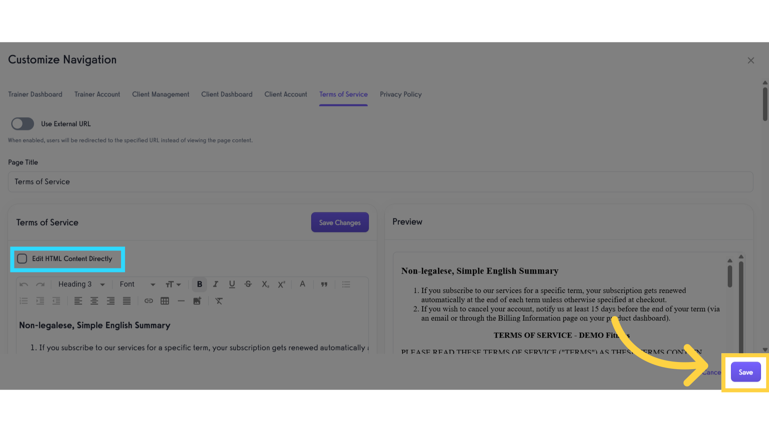Apply superscript formatting
This screenshot has width=769, height=432.
(282, 284)
